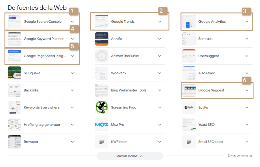Viewport: 260px width, 167px height.
Task: Open the Bing Webmaster Tools thumbnail
Action: point(102,90)
